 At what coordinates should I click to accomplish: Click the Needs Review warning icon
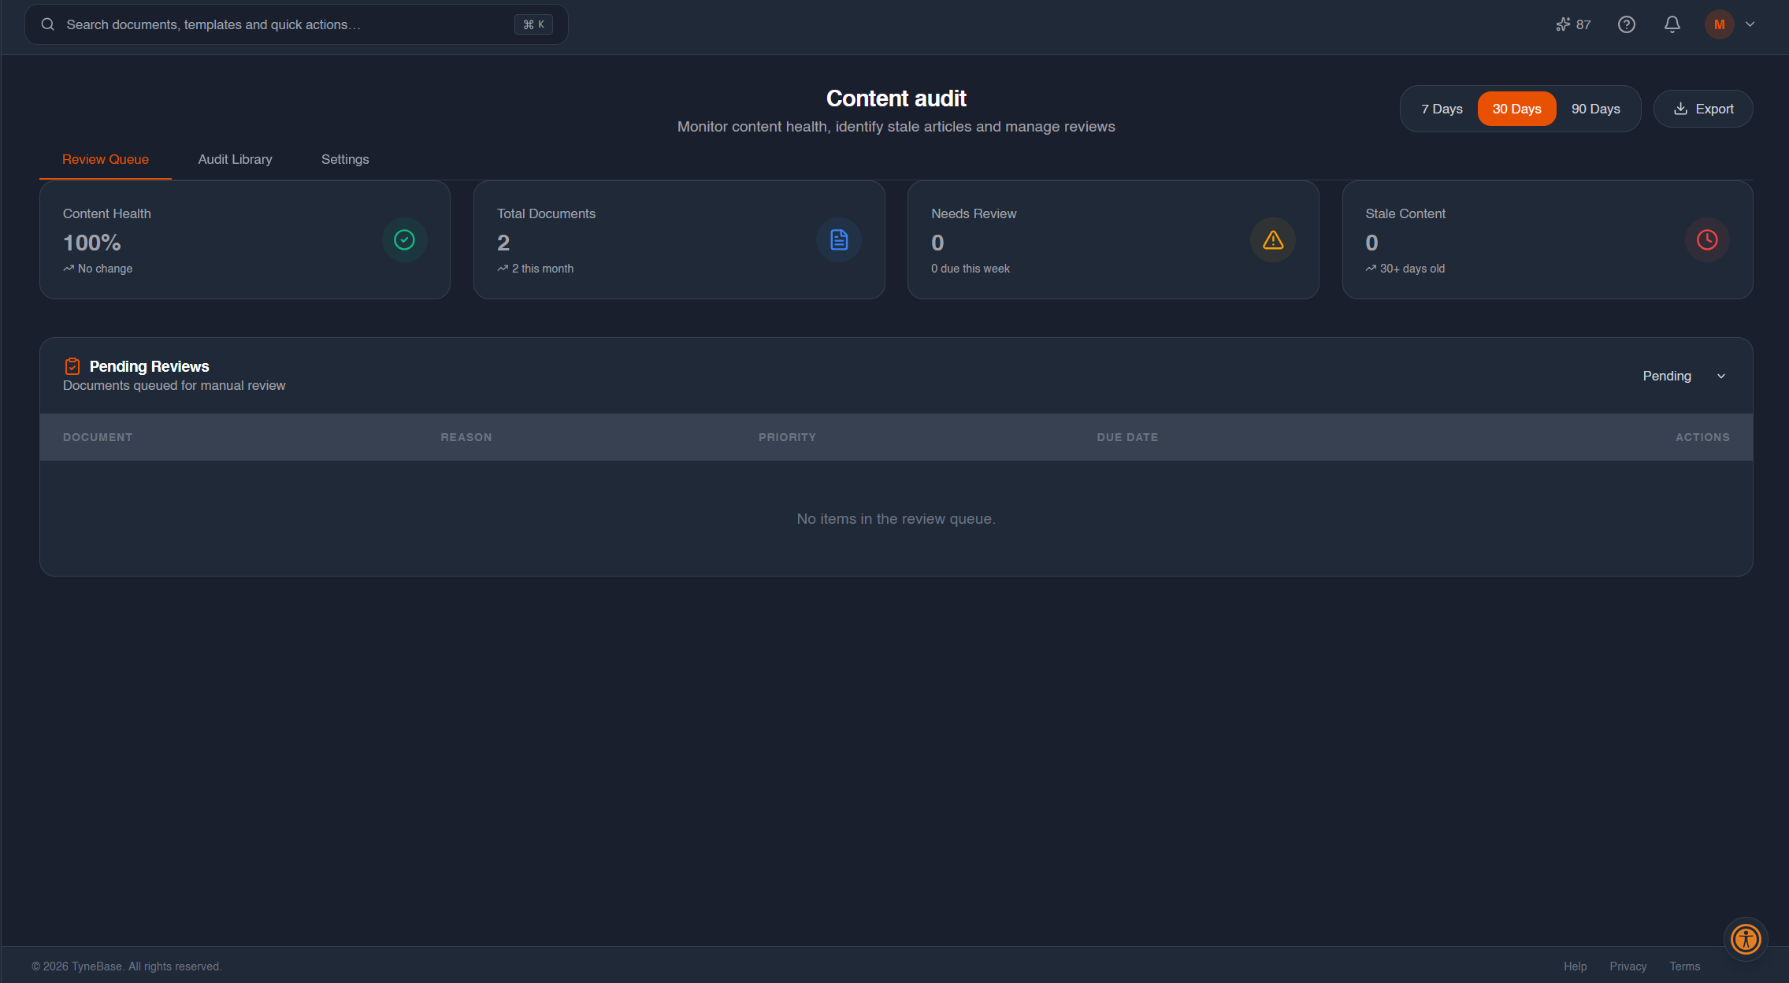tap(1273, 239)
